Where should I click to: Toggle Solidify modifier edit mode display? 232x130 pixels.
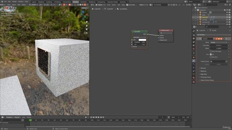[x=216, y=39]
